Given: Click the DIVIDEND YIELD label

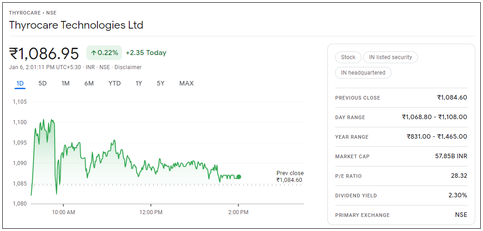Looking at the screenshot, I should point(356,196).
